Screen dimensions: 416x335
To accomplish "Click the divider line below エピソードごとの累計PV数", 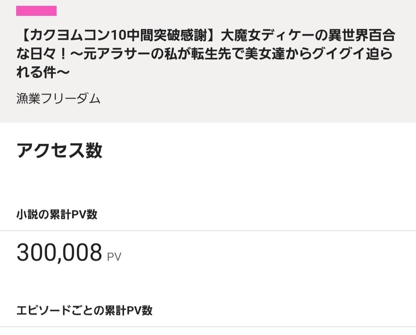I will tap(208, 327).
